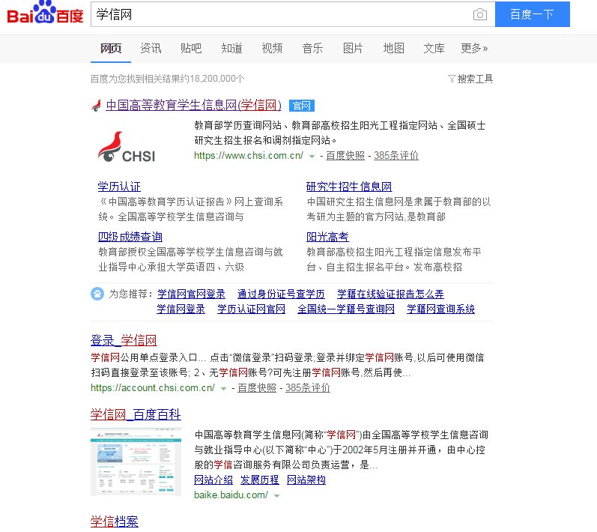This screenshot has width=597, height=532.
Task: Select the 网页 tab
Action: click(111, 49)
